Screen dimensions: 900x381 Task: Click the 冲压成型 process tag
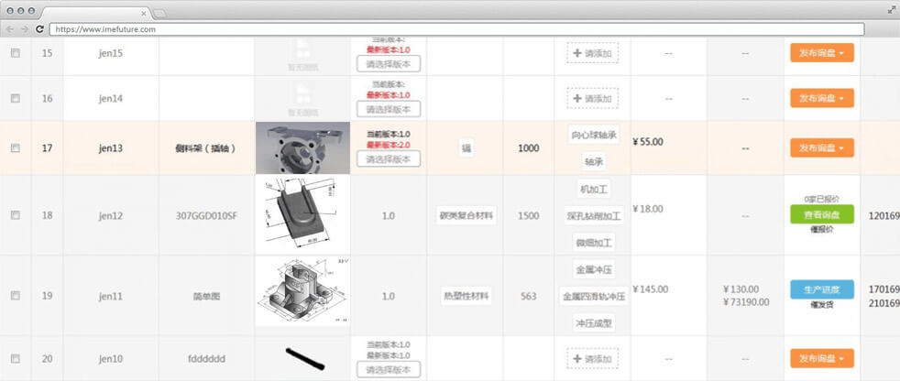(594, 323)
